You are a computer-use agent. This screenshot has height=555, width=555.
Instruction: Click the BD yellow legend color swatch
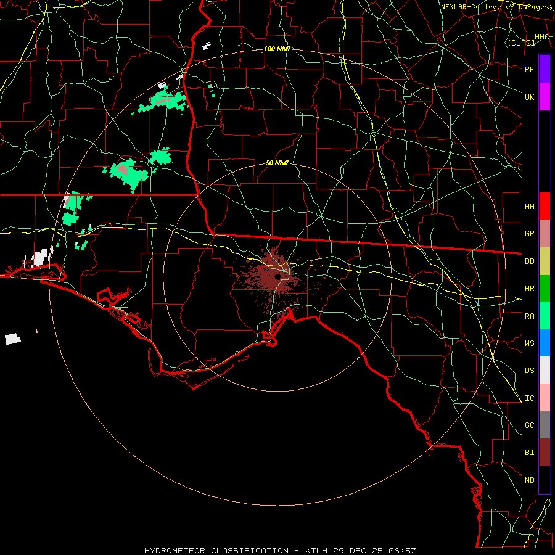[x=545, y=261]
